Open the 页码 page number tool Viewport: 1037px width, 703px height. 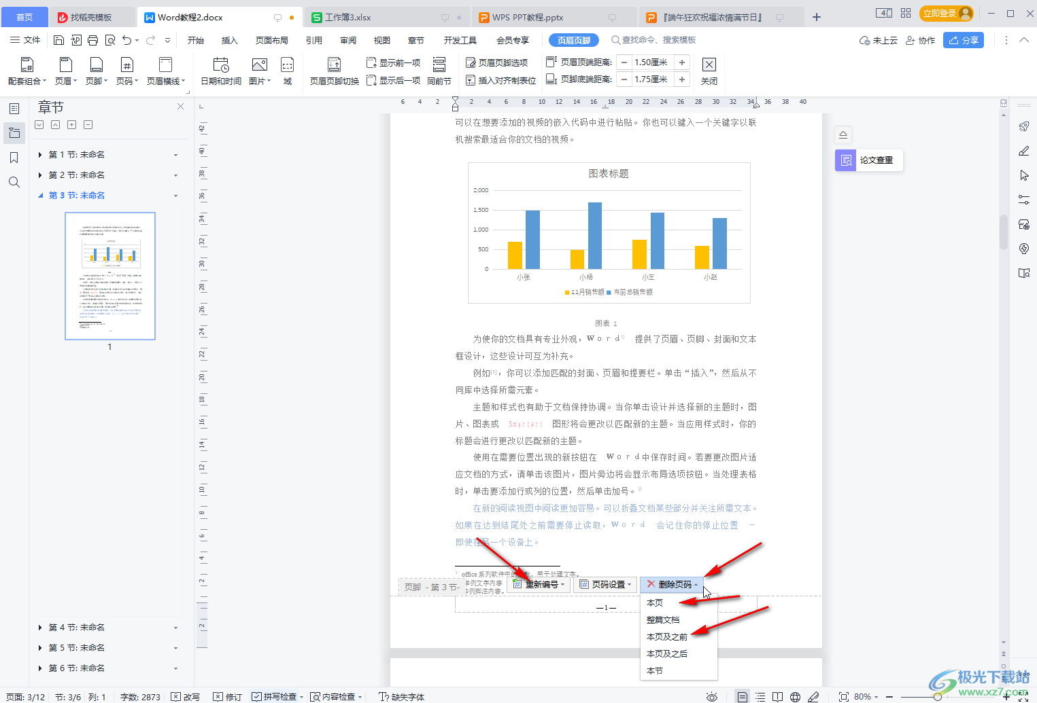point(126,71)
